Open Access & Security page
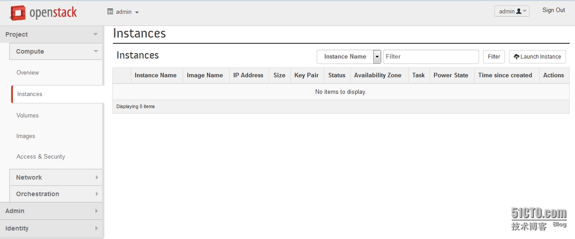Image resolution: width=575 pixels, height=239 pixels. point(41,156)
